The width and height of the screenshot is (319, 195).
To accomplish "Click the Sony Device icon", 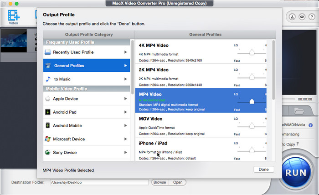I will (x=47, y=153).
